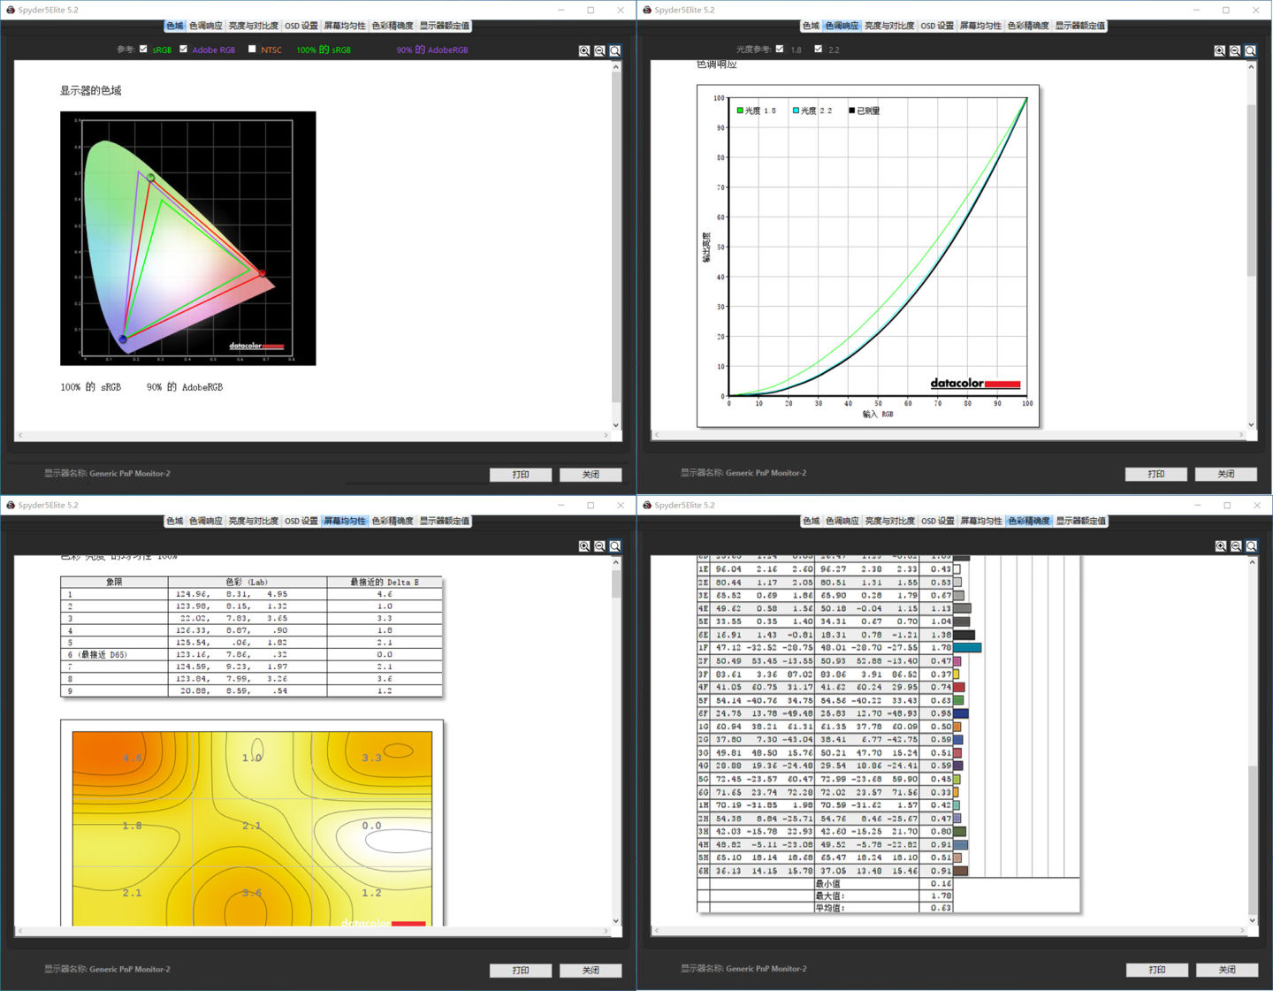This screenshot has width=1273, height=991.
Task: Click 打印 to print the gamut report
Action: (521, 475)
